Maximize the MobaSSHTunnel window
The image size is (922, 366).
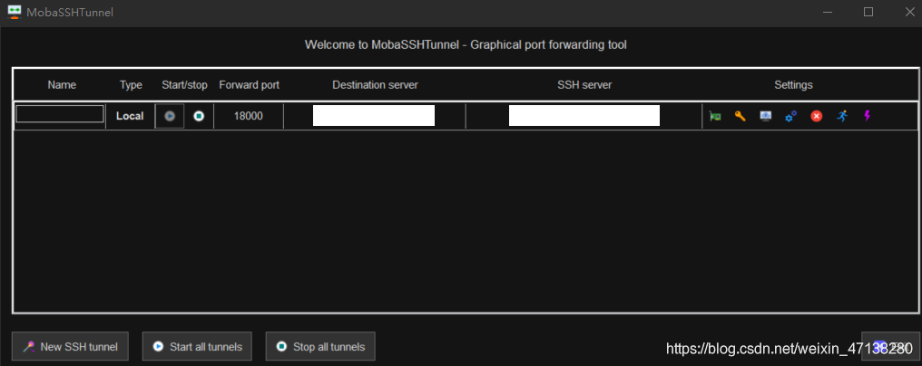click(868, 12)
